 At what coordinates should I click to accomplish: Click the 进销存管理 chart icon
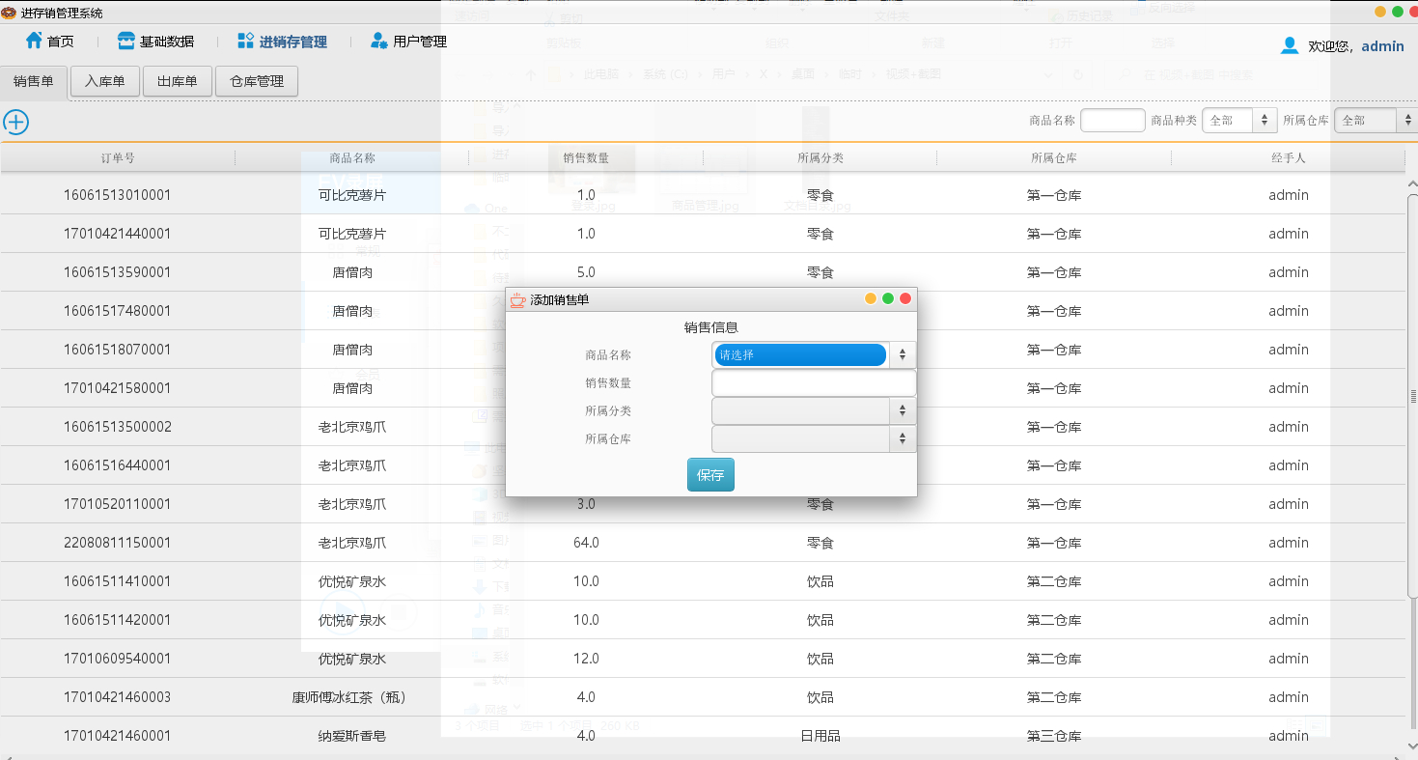pyautogui.click(x=243, y=40)
